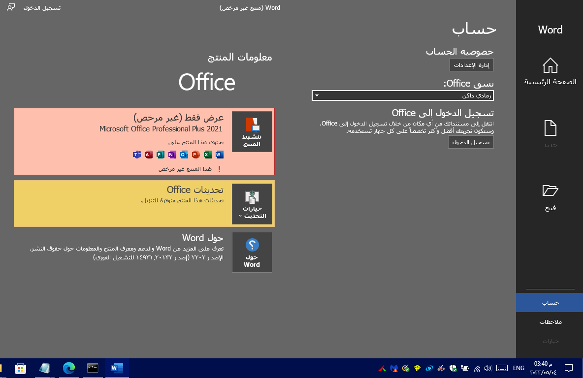This screenshot has height=378, width=583.
Task: Expand the Office theme dropdown showing رمادي داكن
Action: point(403,95)
